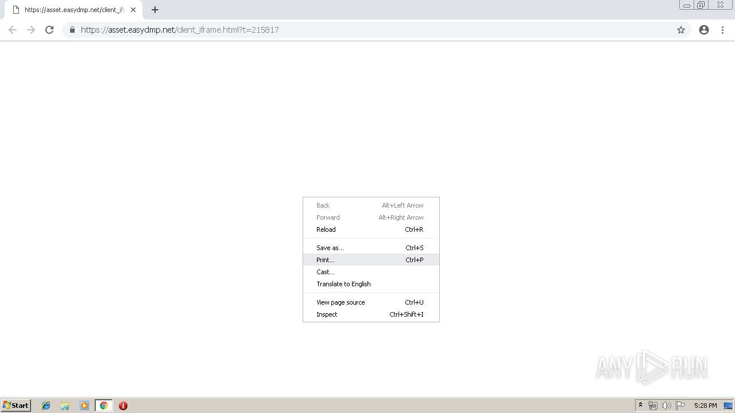735x413 pixels.
Task: Click the taskbar clock showing 5:28 PM
Action: tap(705, 406)
